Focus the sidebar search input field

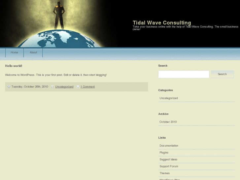click(x=184, y=74)
